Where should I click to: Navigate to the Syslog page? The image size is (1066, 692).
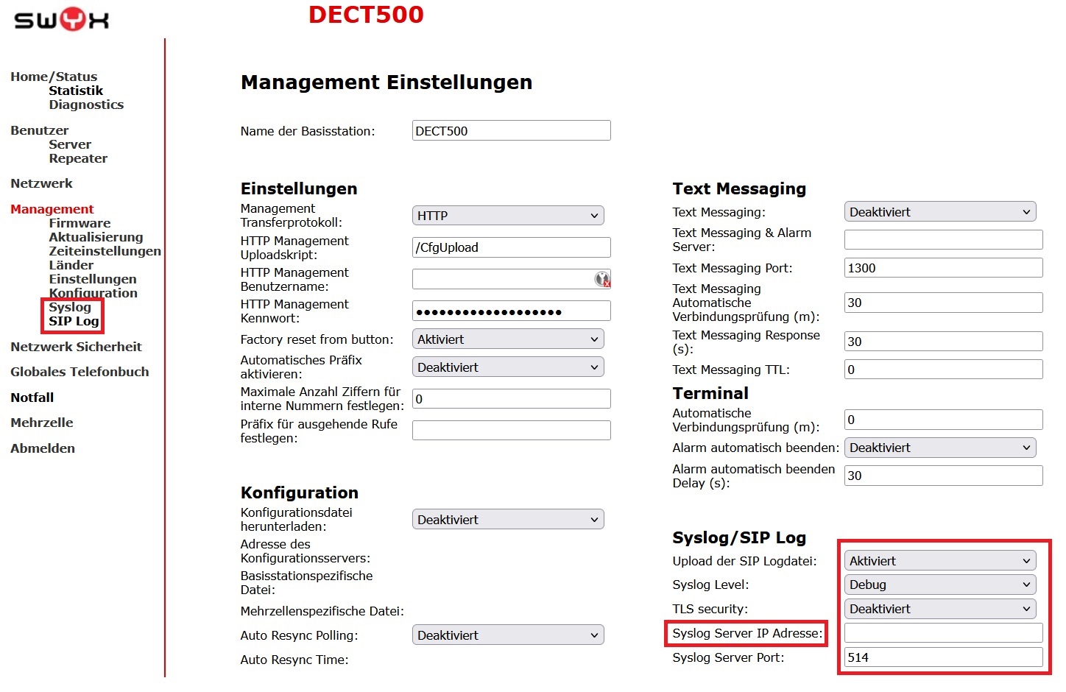tap(70, 307)
